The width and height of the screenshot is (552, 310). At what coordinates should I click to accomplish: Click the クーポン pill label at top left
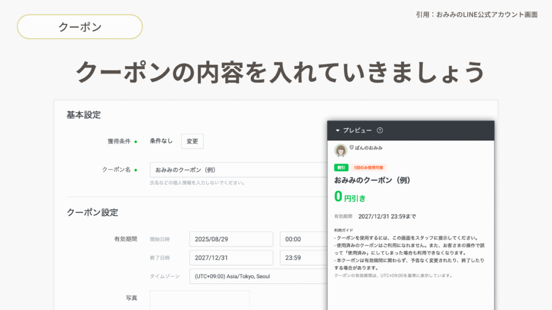80,27
